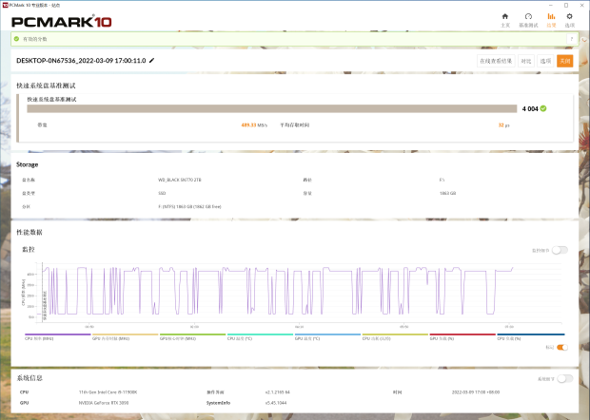Click the bandwidth value 489.33 MB/s
590x420 pixels.
(254, 125)
